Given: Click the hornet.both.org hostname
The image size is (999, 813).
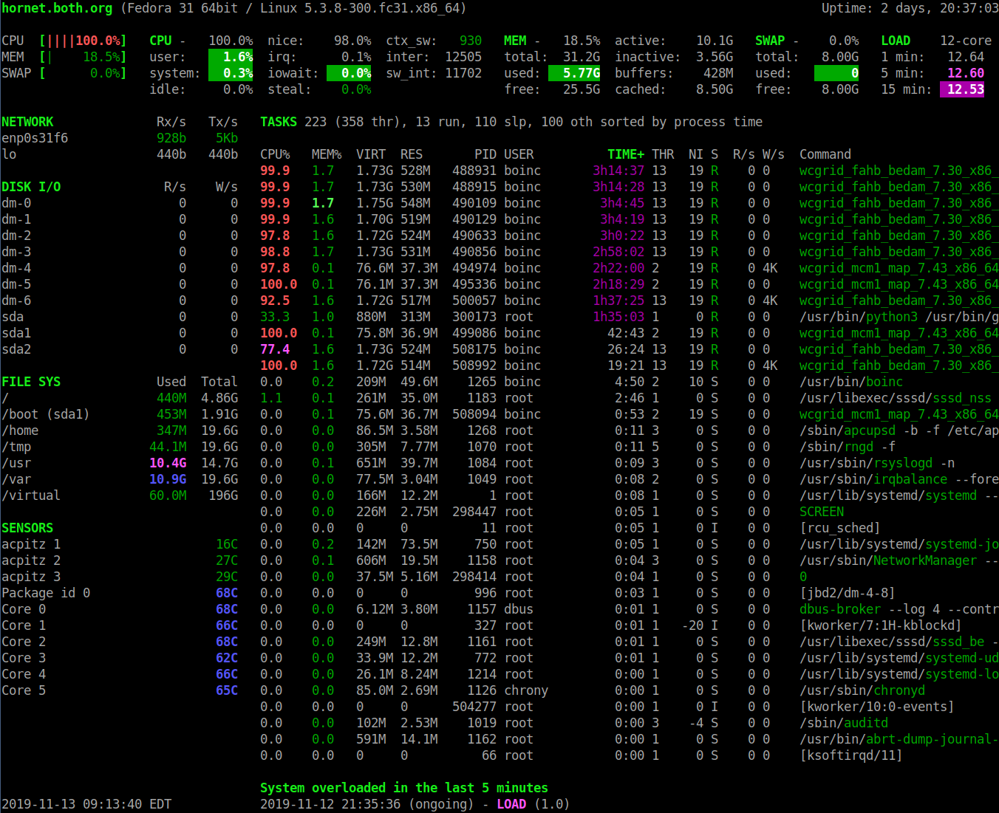Looking at the screenshot, I should (57, 8).
